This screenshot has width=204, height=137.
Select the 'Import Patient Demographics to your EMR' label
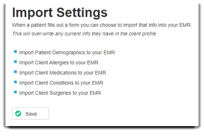point(67,53)
